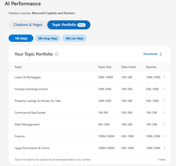Click the personalized topics footnote text
176x166 pixels.
(53, 160)
